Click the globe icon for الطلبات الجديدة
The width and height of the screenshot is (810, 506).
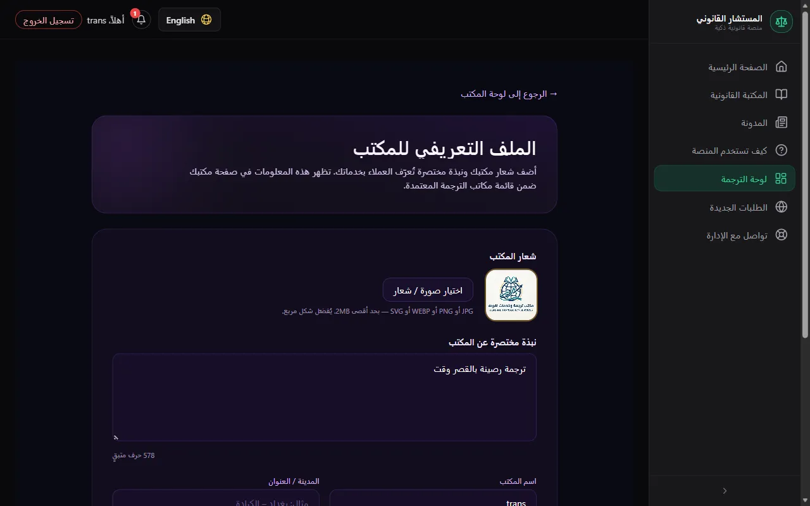pos(782,207)
